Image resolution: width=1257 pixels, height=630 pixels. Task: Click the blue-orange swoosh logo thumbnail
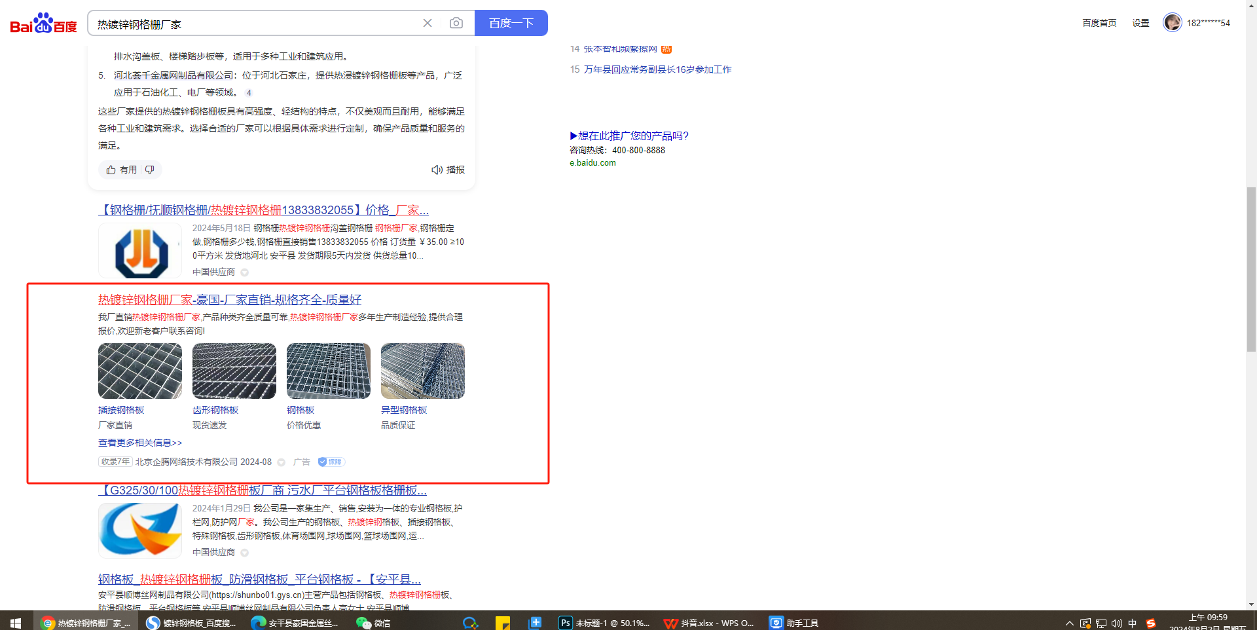pyautogui.click(x=140, y=530)
